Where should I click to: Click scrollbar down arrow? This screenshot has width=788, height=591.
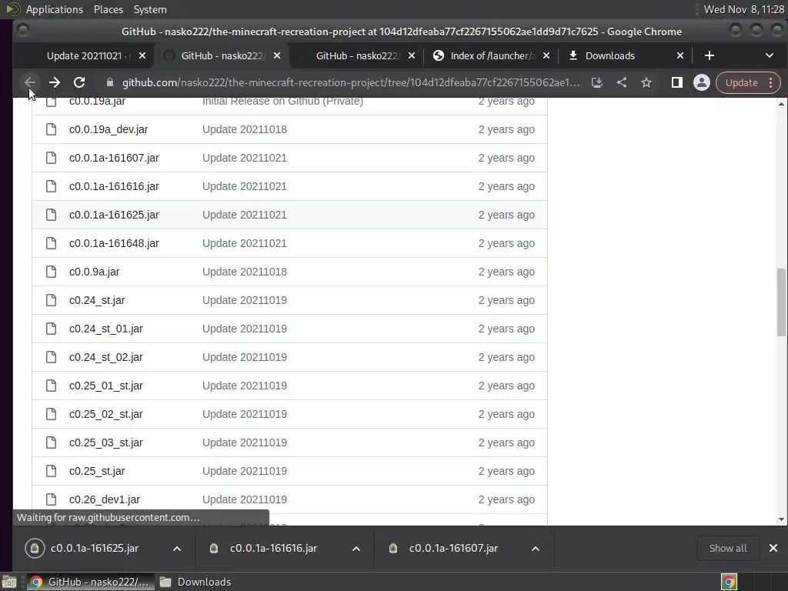781,519
